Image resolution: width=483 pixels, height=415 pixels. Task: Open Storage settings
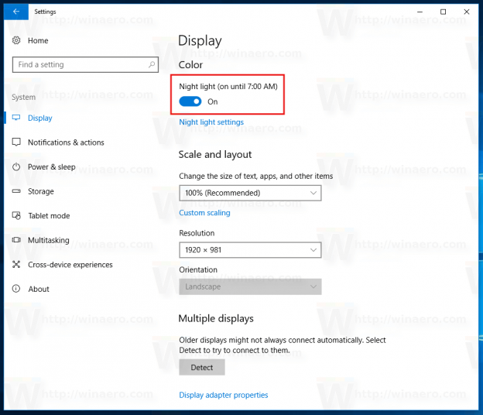[x=41, y=191]
